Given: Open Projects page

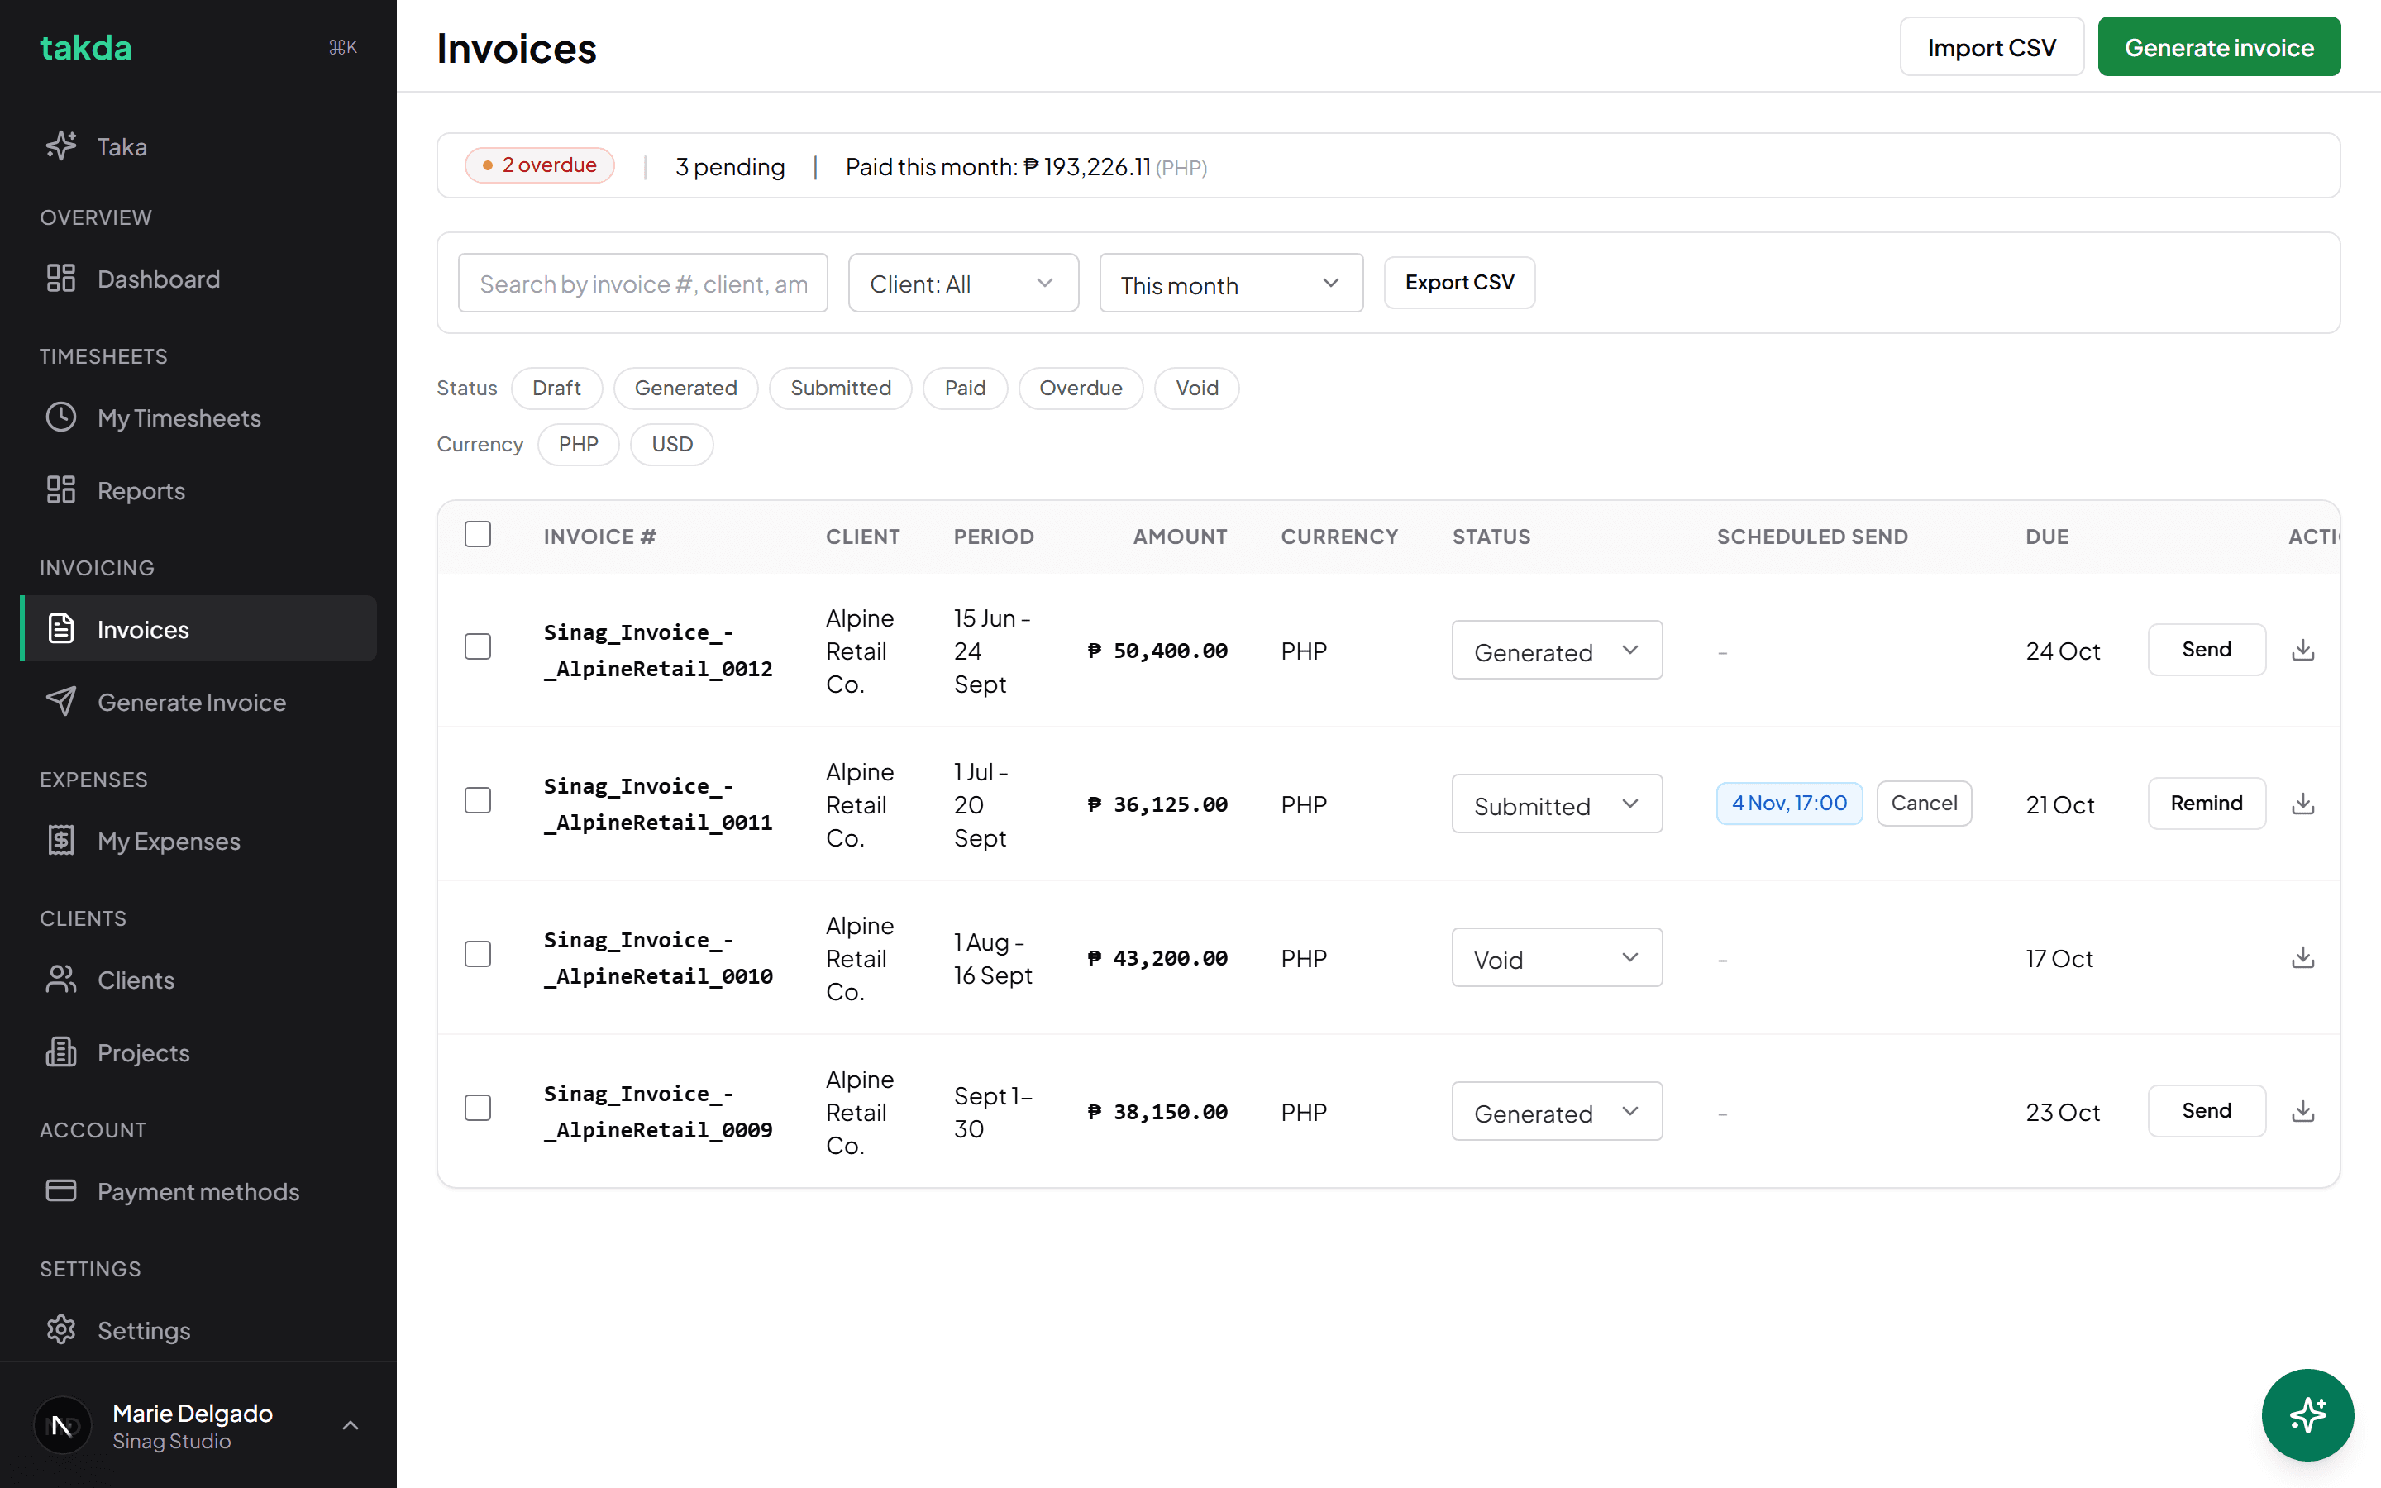Looking at the screenshot, I should 198,1052.
